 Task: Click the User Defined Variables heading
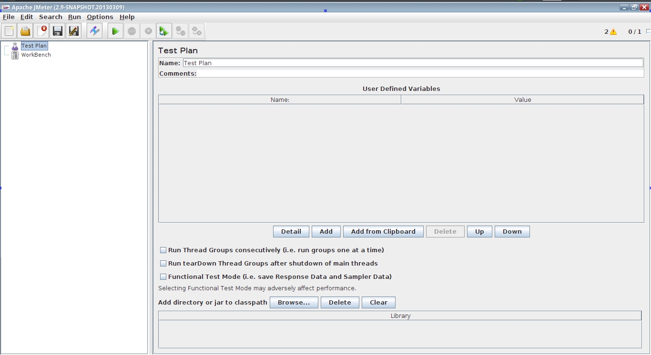(x=401, y=89)
